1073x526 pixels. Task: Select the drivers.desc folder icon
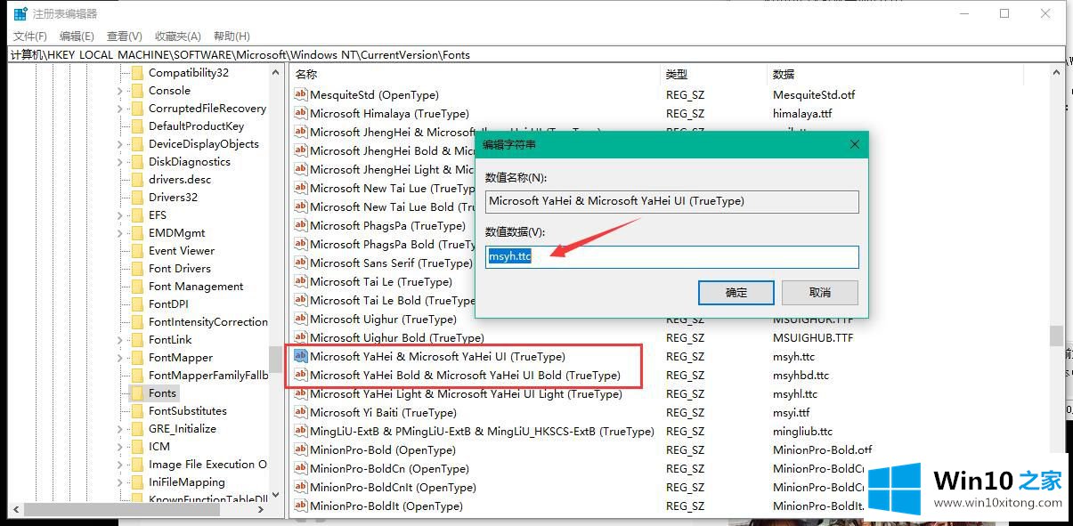137,180
